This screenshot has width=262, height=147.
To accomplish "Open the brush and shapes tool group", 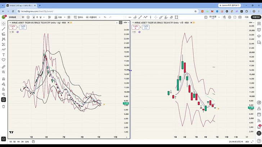I will [4, 49].
